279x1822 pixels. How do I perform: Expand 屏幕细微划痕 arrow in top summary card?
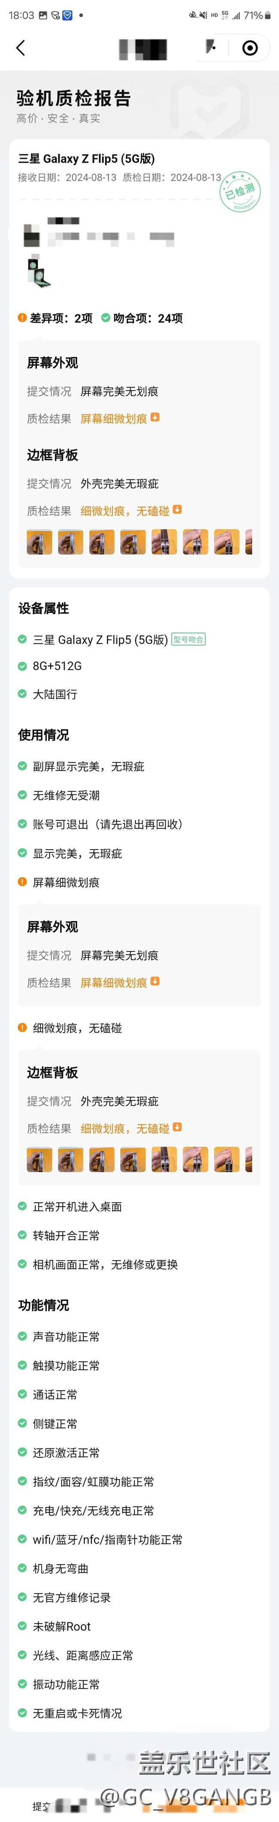coord(155,417)
